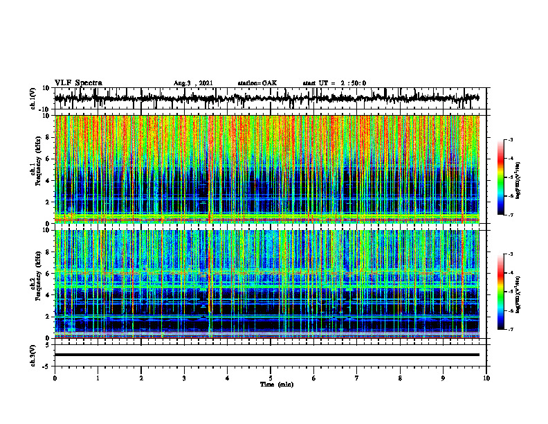Click time axis tick label "3"
This screenshot has height=424, width=548.
[x=184, y=378]
